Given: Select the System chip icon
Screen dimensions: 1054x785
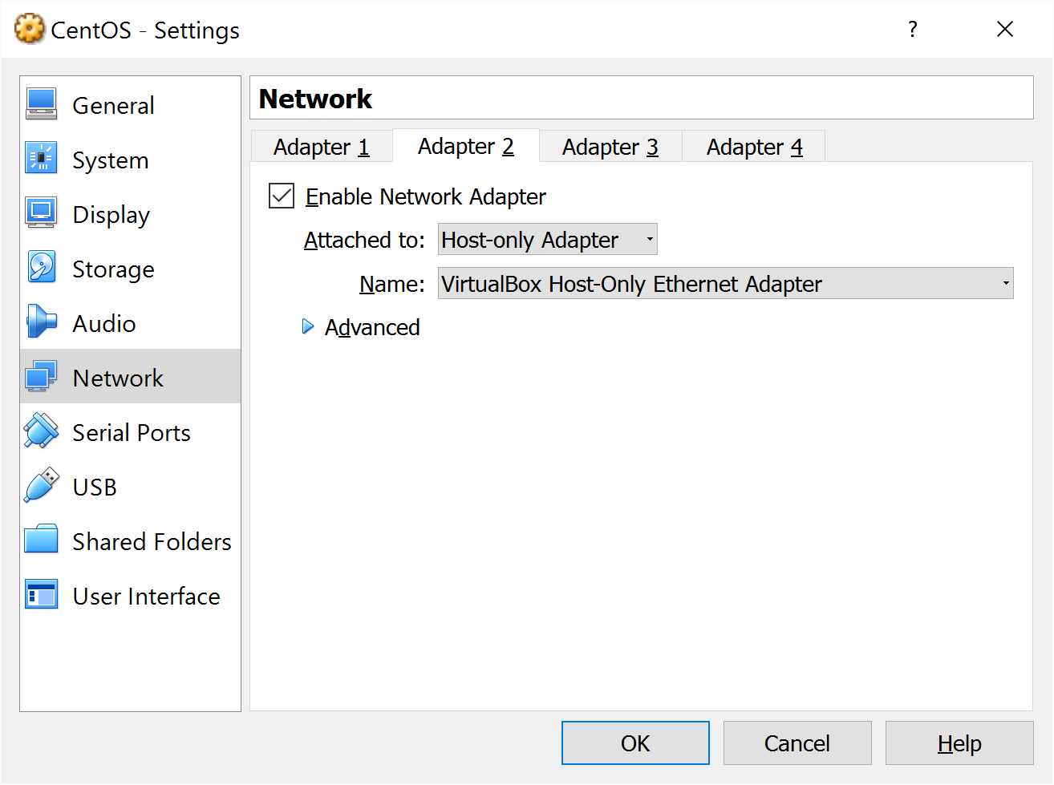Looking at the screenshot, I should pyautogui.click(x=41, y=159).
